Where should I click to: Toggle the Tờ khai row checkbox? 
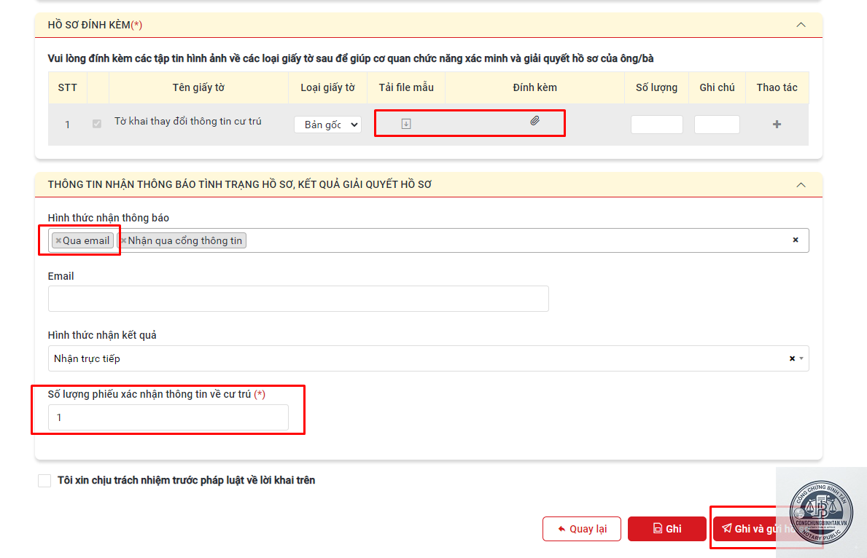[97, 124]
